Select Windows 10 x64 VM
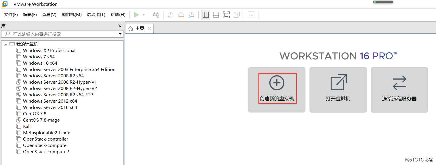Image resolution: width=436 pixels, height=165 pixels. pos(40,63)
